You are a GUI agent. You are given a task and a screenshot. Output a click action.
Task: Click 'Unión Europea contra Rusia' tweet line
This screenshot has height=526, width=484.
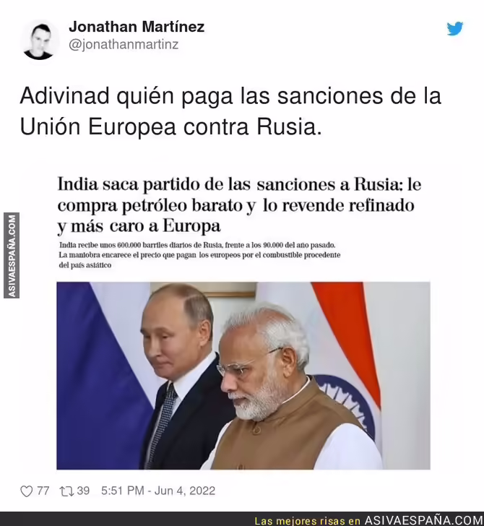pos(170,127)
